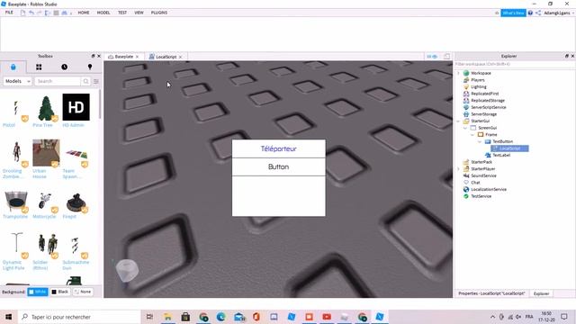Open the FILE menu
The width and height of the screenshot is (576, 324).
(9, 13)
